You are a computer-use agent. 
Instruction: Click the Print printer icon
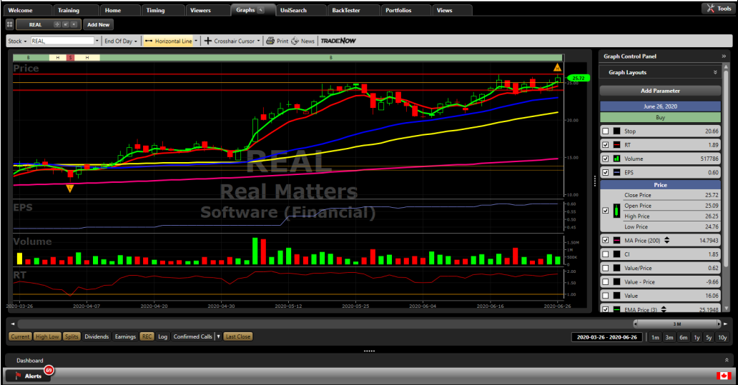pyautogui.click(x=270, y=41)
